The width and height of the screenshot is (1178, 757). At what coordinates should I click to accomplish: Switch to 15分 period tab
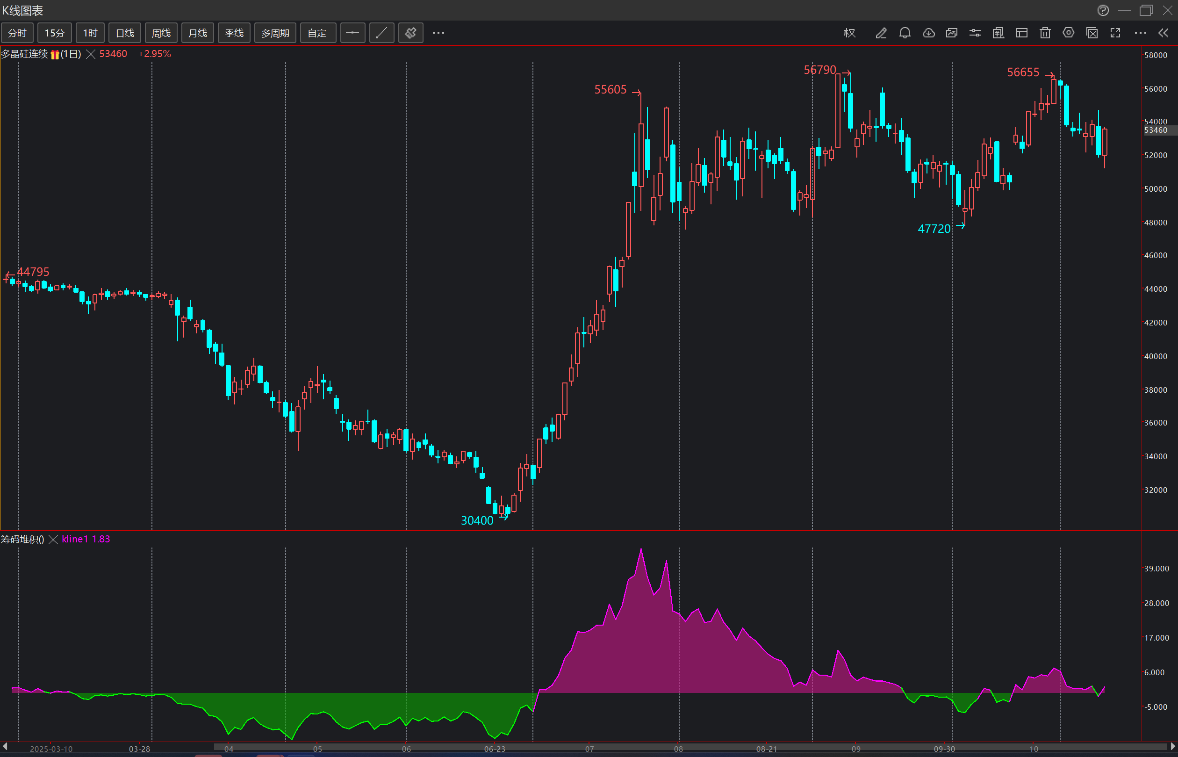55,33
